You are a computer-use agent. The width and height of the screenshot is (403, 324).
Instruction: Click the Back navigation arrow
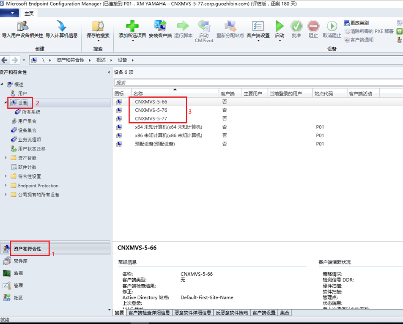point(4,60)
